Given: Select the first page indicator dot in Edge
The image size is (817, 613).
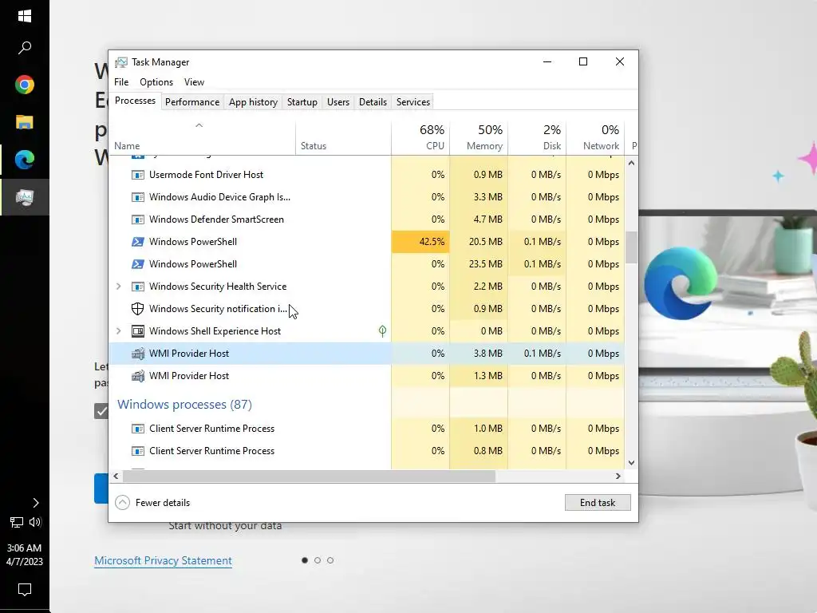Looking at the screenshot, I should pos(305,560).
